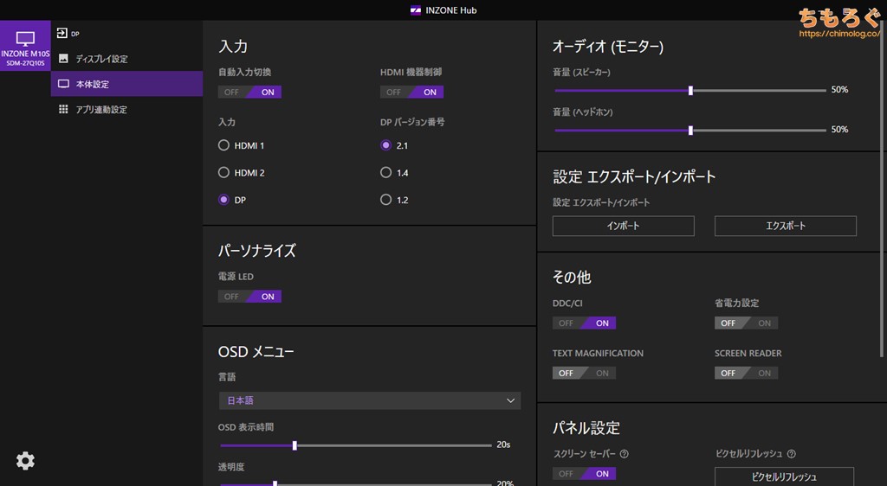Click the エクスポート button
This screenshot has width=887, height=486.
(x=785, y=226)
